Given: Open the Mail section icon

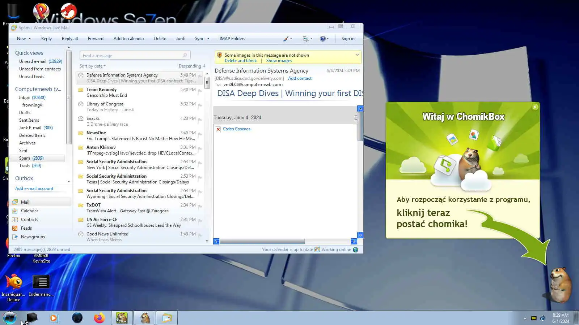Looking at the screenshot, I should point(15,202).
